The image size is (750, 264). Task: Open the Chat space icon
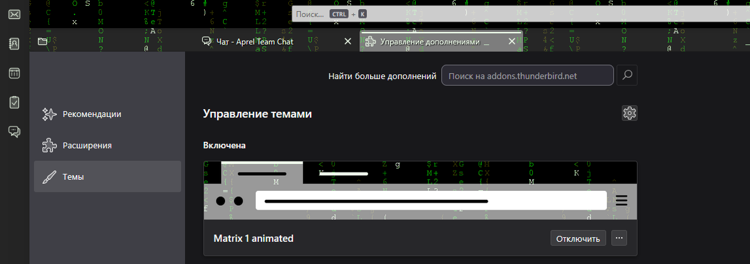[14, 131]
